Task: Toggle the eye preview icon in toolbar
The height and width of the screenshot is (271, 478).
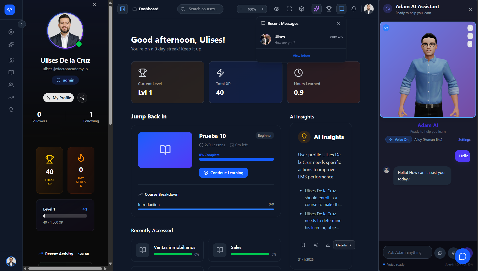Action: click(277, 9)
